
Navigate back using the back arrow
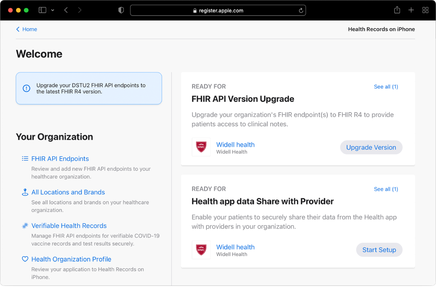coord(66,10)
